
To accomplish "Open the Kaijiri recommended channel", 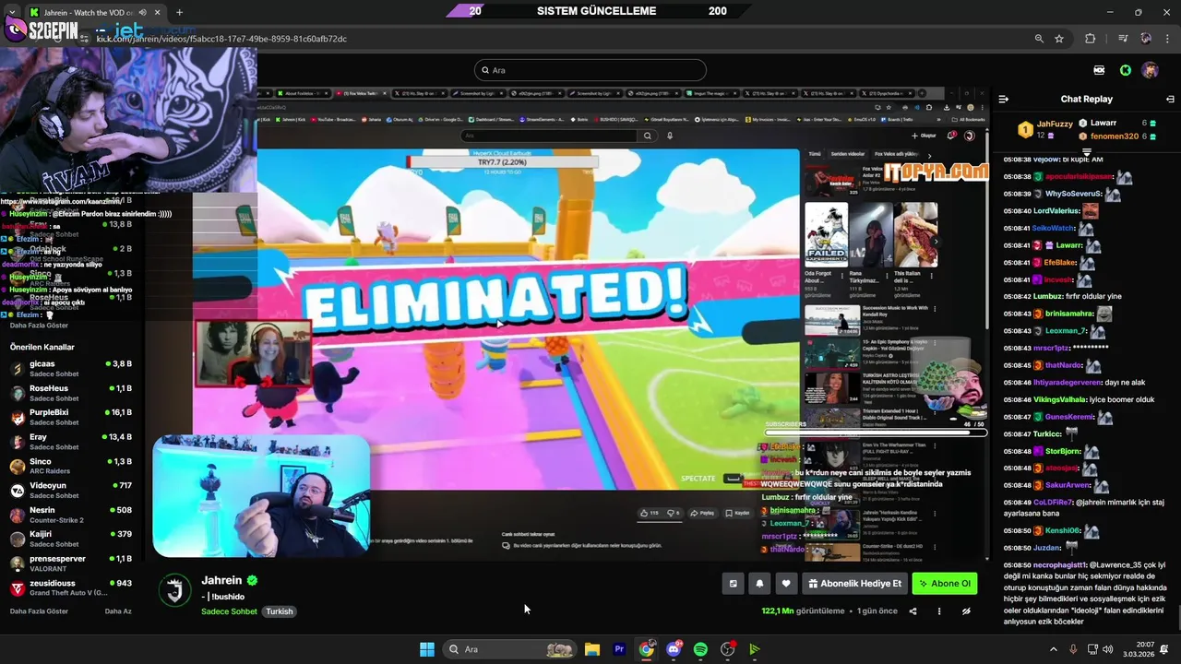I will point(72,539).
